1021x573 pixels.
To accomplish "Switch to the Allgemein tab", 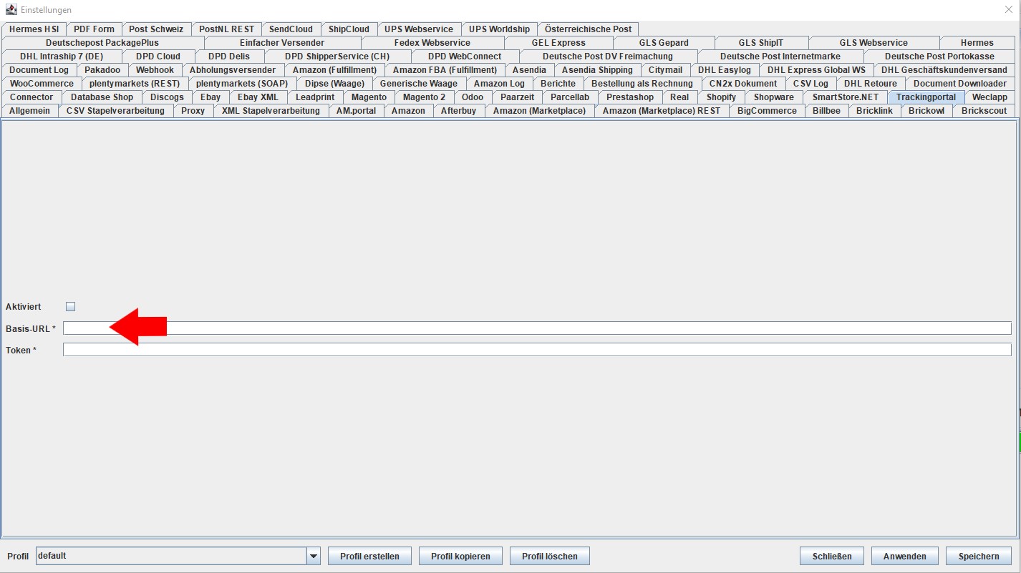I will pos(29,111).
